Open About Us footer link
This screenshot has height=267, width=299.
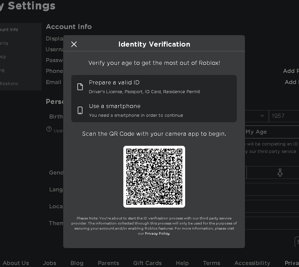(x=16, y=263)
